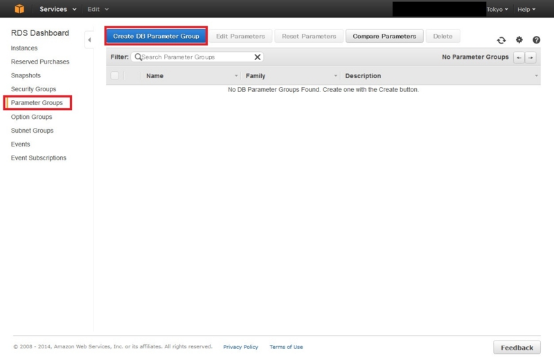
Task: Focus the Search Parameter Groups field
Action: [197, 57]
